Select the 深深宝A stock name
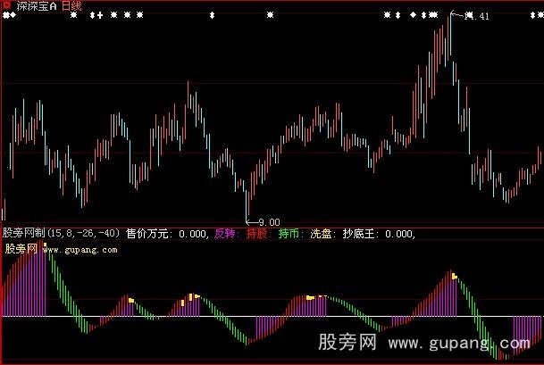The width and height of the screenshot is (544, 365). pyautogui.click(x=37, y=6)
